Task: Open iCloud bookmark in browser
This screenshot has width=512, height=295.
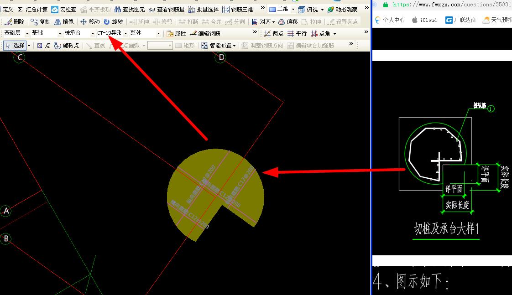Action: pos(424,20)
